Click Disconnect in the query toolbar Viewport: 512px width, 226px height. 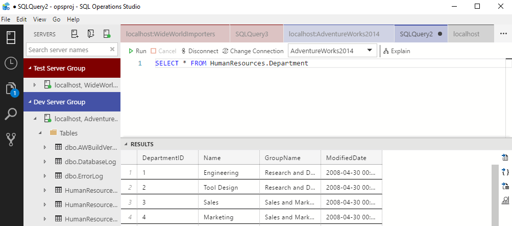pyautogui.click(x=200, y=51)
